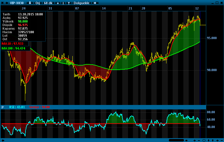Click the P button on RSI panel

tap(3, 107)
